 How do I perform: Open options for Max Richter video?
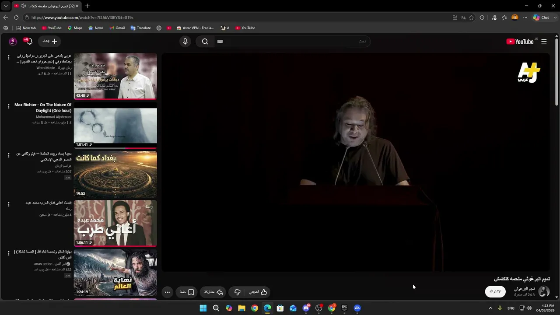pos(8,106)
